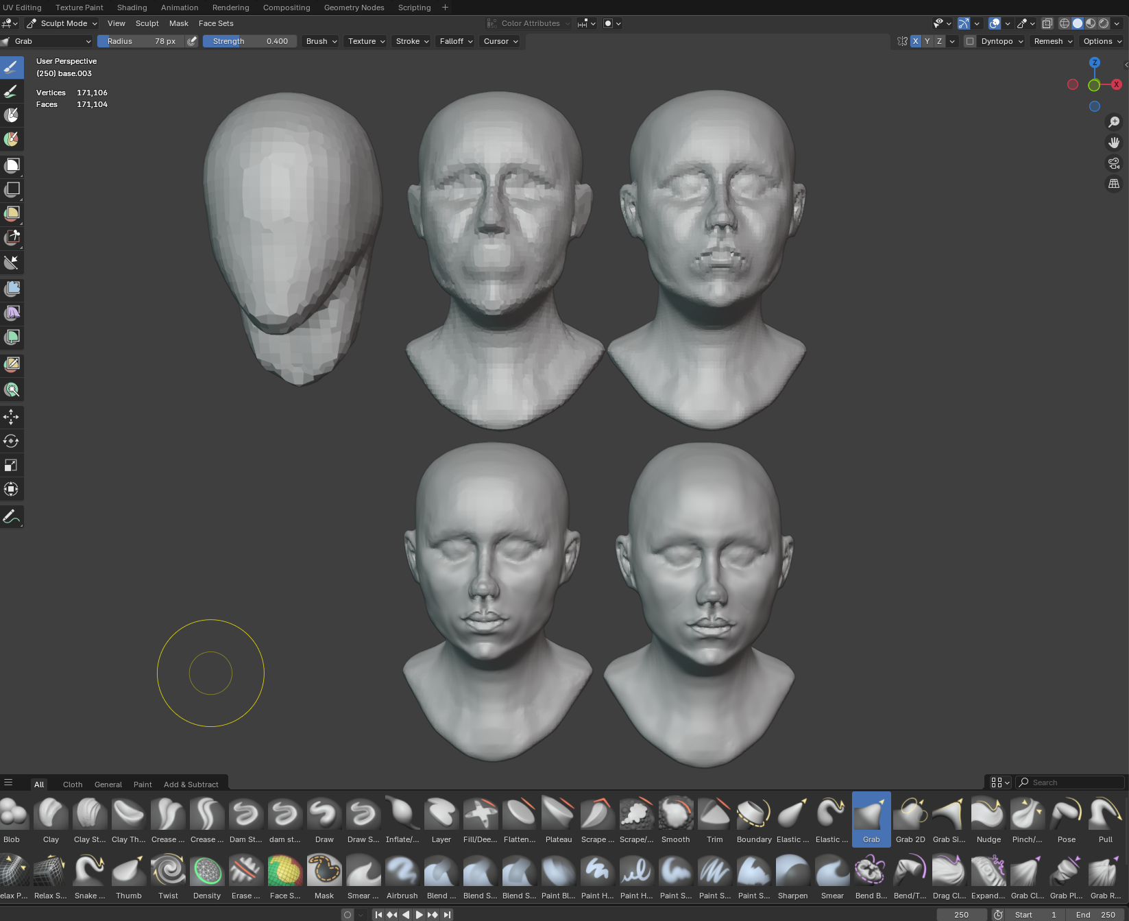Screen dimensions: 1129x921
Task: Select the Density brush
Action: coord(207,875)
